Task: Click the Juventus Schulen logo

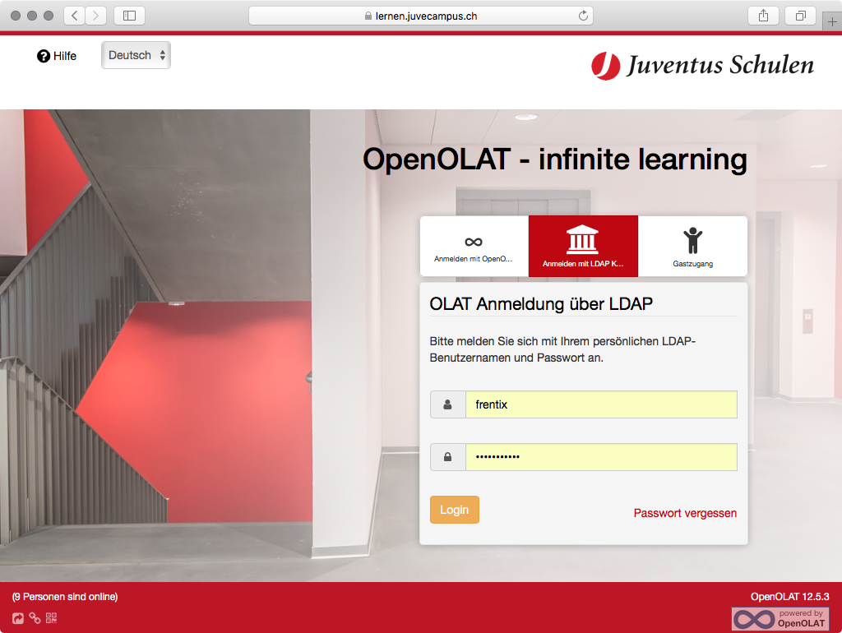Action: 702,66
